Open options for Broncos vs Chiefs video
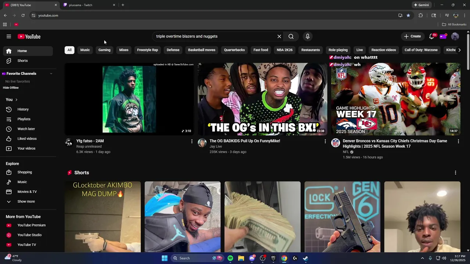 coord(458,141)
